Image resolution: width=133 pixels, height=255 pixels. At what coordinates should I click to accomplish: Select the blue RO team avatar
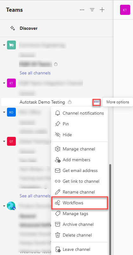click(x=11, y=112)
